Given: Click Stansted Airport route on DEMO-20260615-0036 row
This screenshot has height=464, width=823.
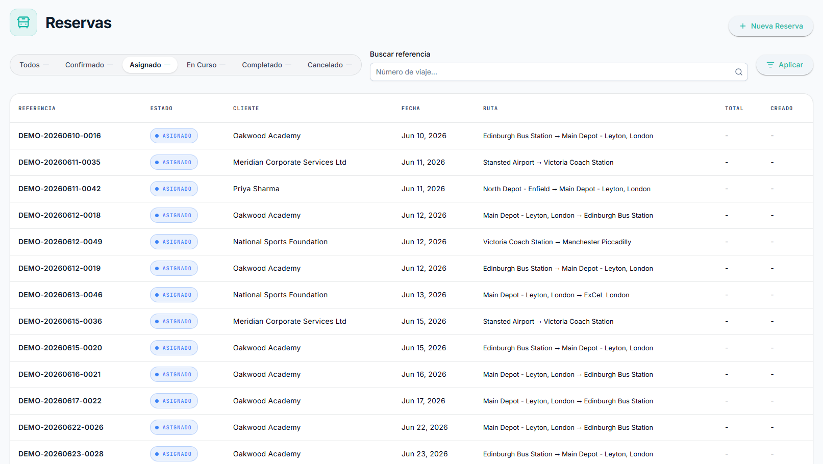Looking at the screenshot, I should coord(548,321).
